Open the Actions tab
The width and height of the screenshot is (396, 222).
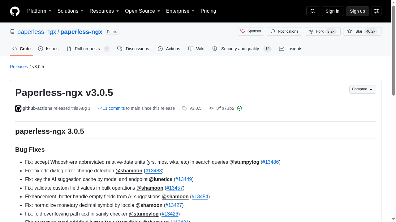point(169,49)
